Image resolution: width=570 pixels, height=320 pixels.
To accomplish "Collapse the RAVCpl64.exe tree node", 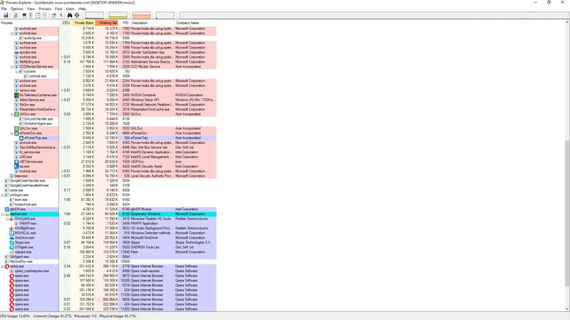I will [7, 219].
